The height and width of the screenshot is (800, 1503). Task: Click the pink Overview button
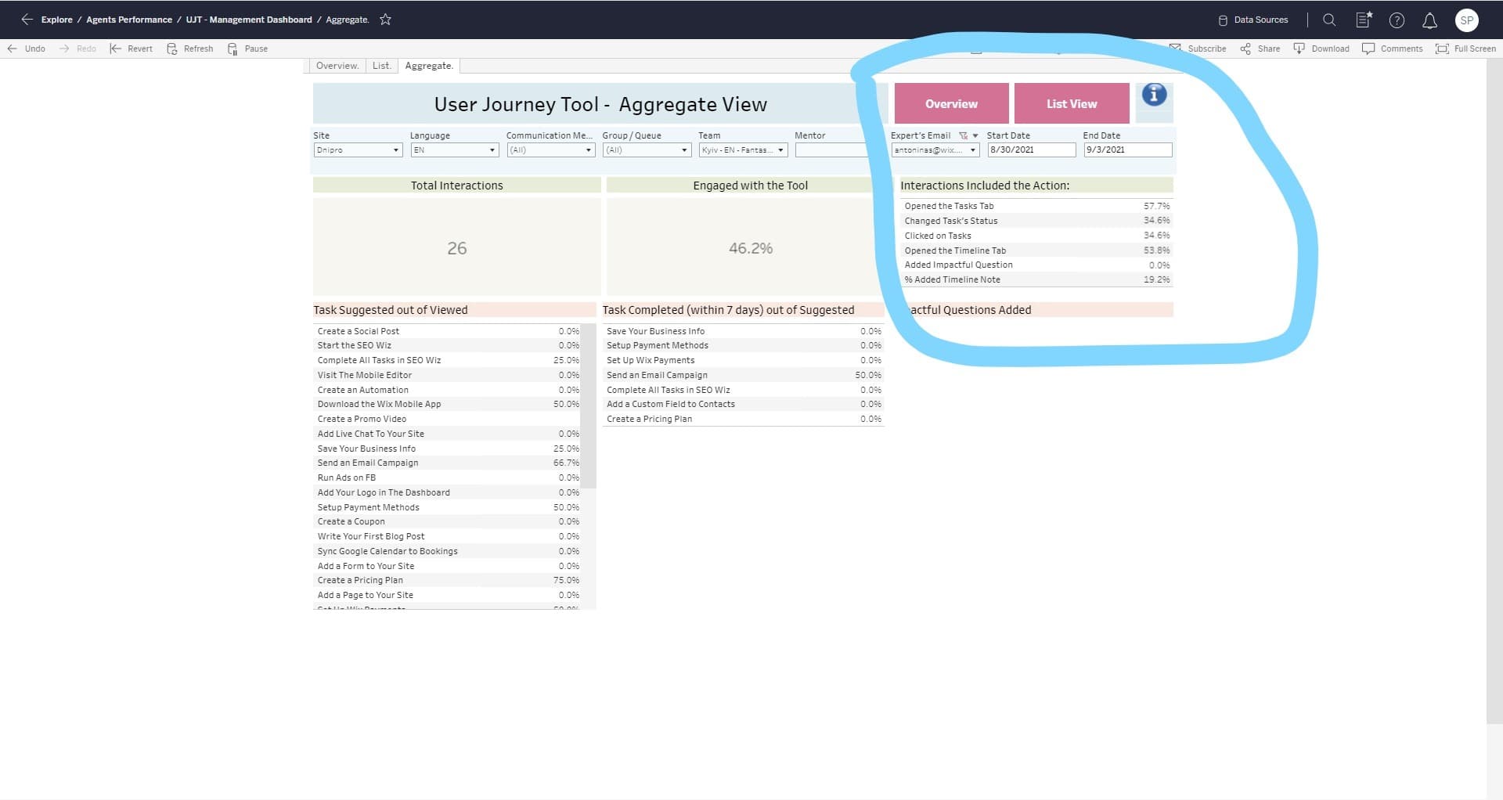pyautogui.click(x=951, y=103)
